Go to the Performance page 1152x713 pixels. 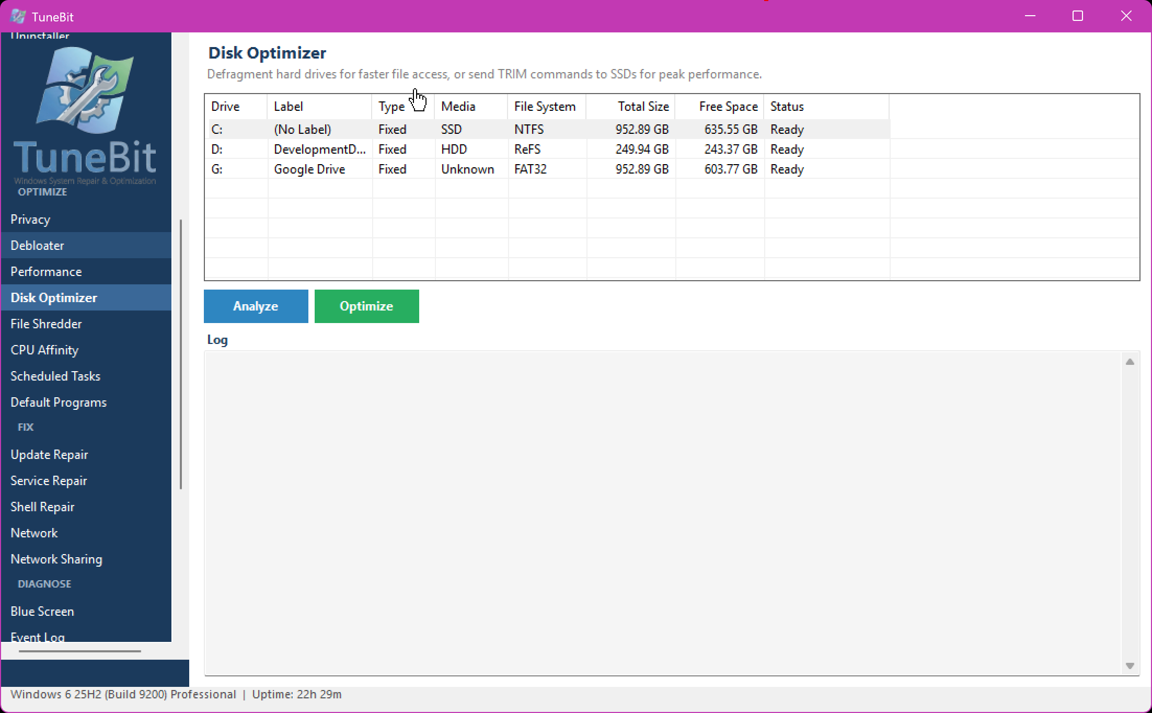pos(86,271)
